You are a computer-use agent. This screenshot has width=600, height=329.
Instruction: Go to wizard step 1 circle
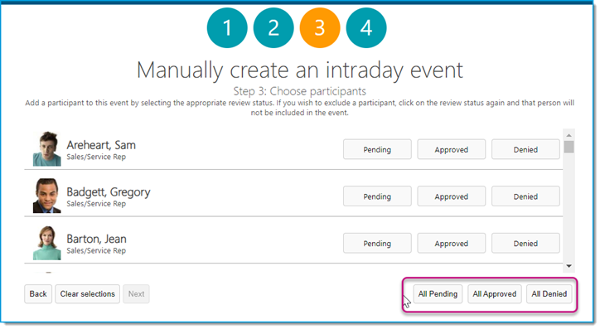227,27
